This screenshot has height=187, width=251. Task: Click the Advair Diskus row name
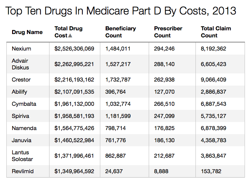(21, 64)
